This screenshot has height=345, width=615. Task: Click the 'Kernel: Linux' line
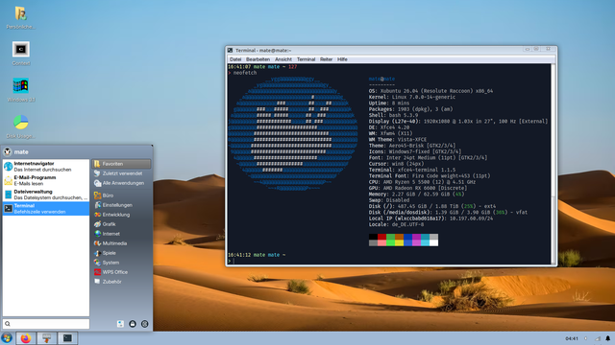[x=412, y=97]
